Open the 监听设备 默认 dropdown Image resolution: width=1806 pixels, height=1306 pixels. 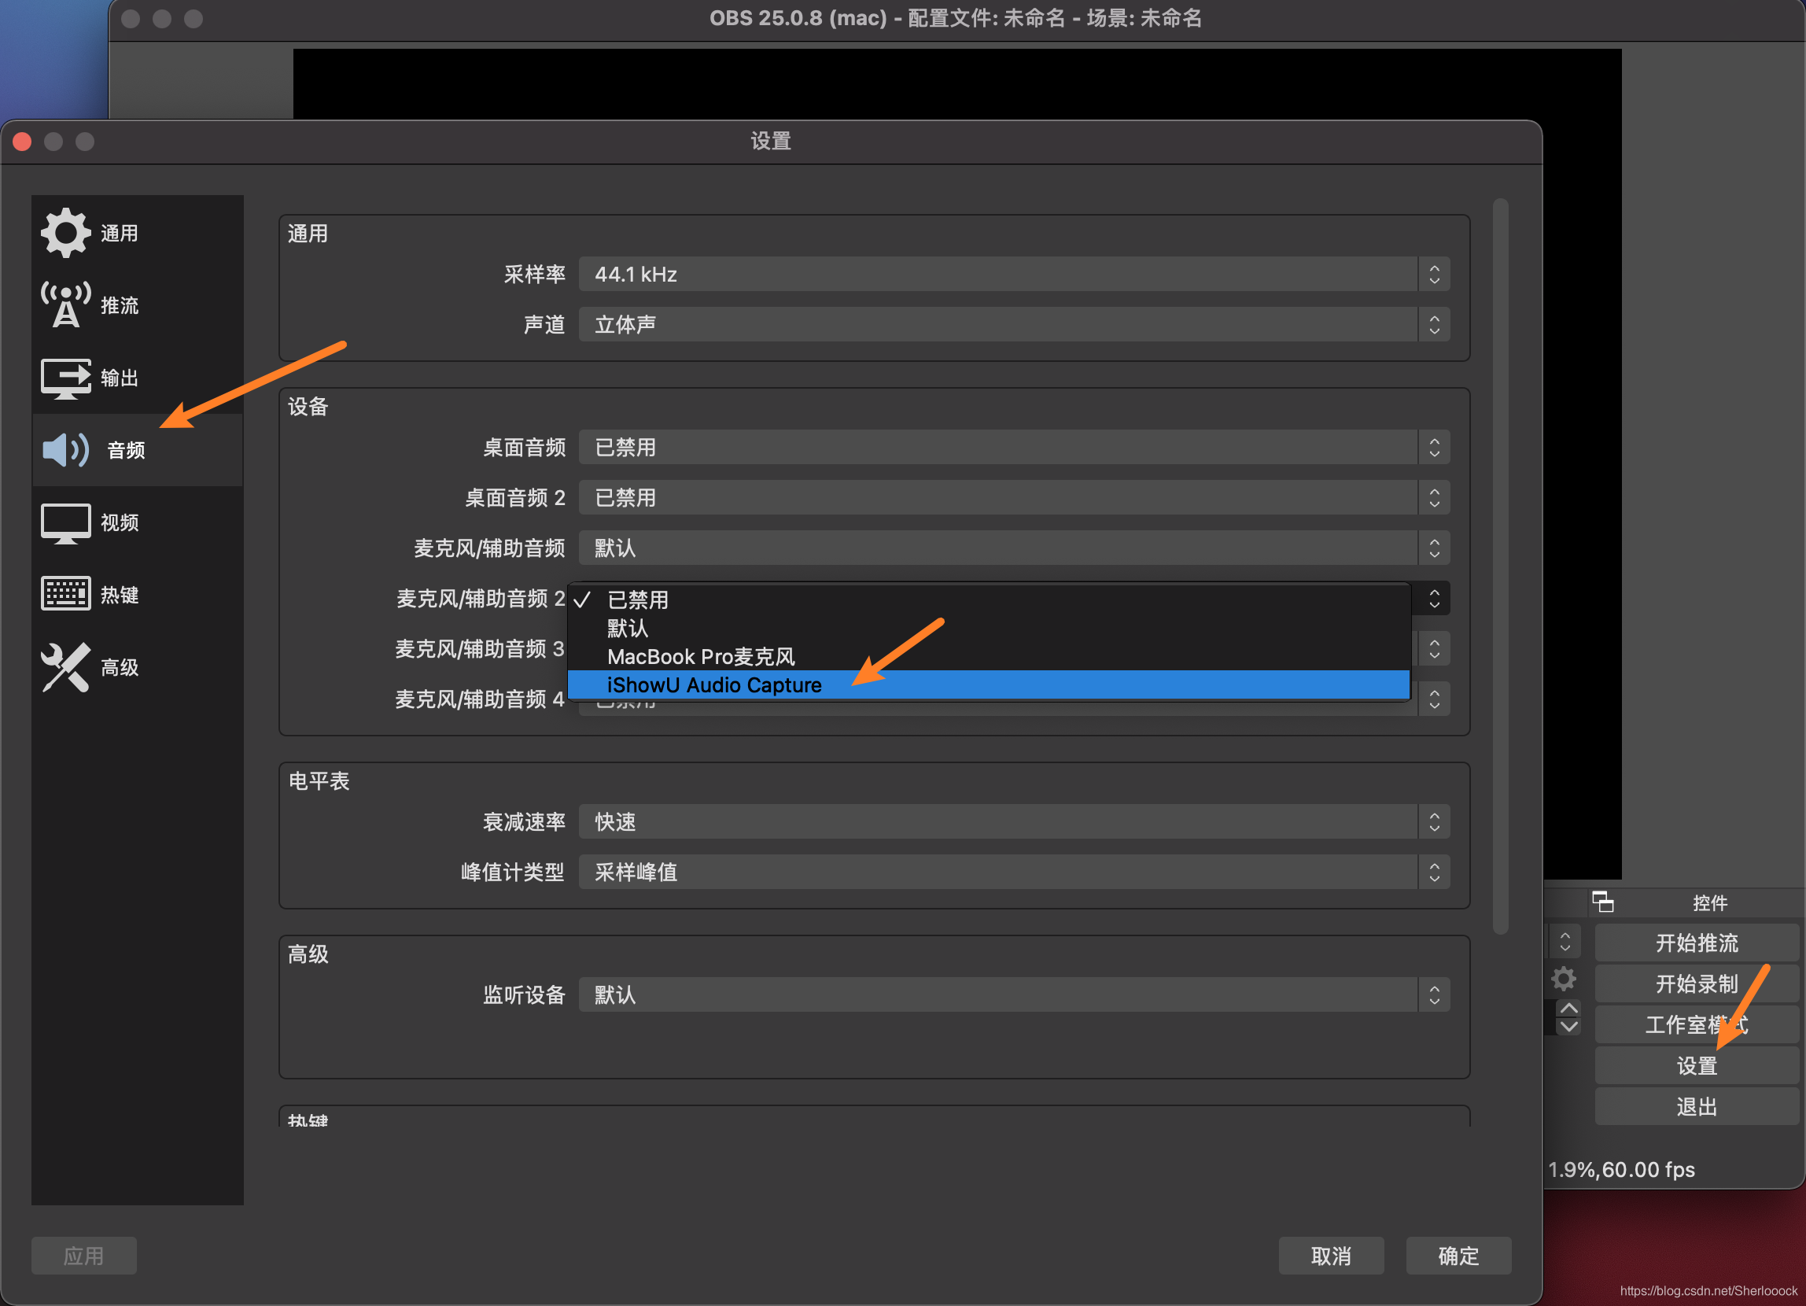click(x=1013, y=994)
